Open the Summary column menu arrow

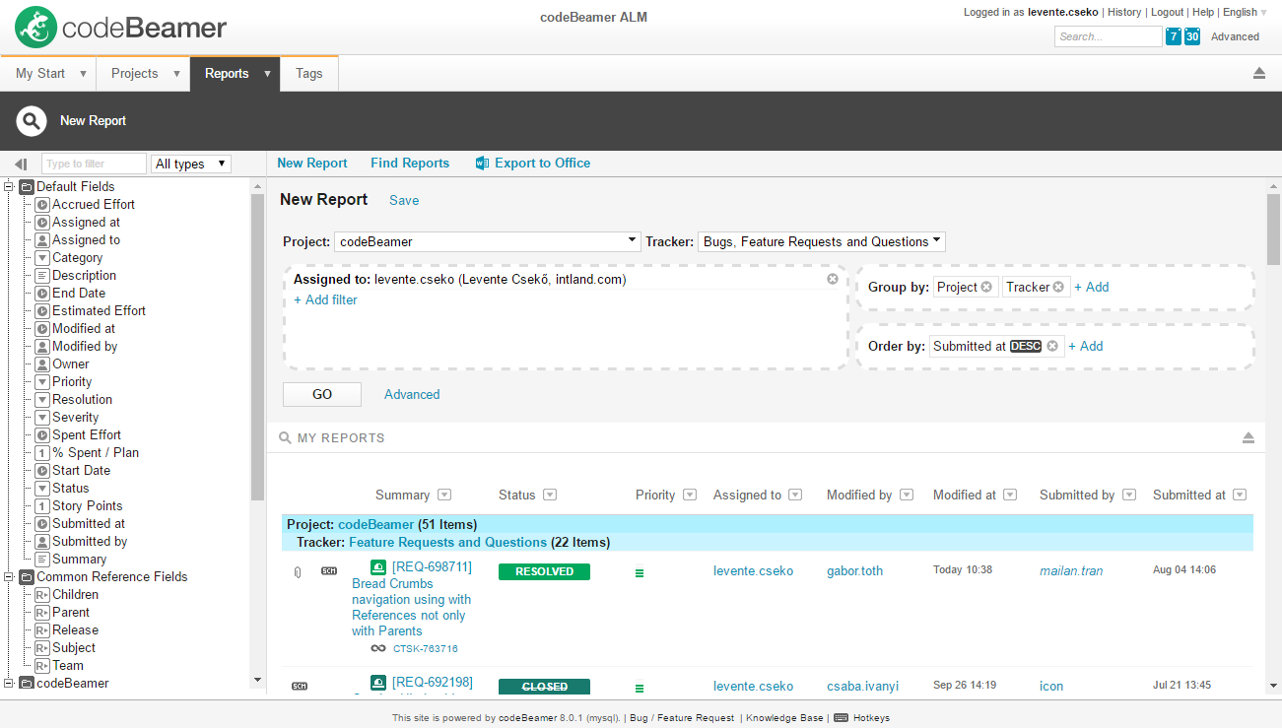coord(444,496)
